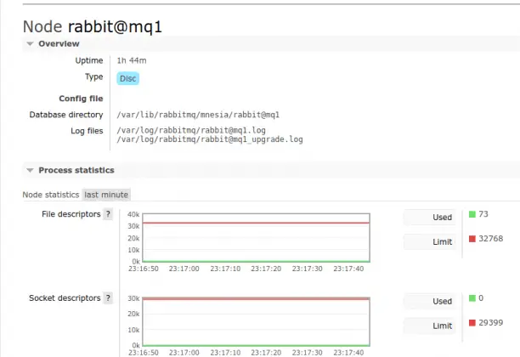This screenshot has height=357, width=520.
Task: Collapse the Process statistics section
Action: tap(30, 170)
